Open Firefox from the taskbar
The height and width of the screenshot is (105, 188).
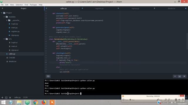44,102
